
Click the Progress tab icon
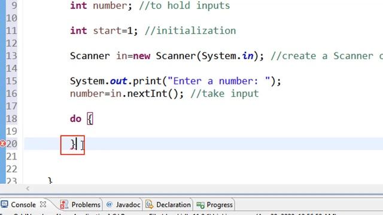pyautogui.click(x=200, y=205)
